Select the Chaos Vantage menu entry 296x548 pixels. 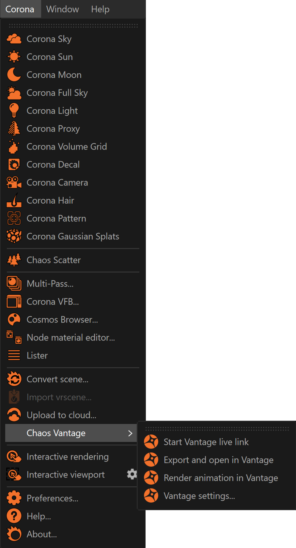[71, 433]
